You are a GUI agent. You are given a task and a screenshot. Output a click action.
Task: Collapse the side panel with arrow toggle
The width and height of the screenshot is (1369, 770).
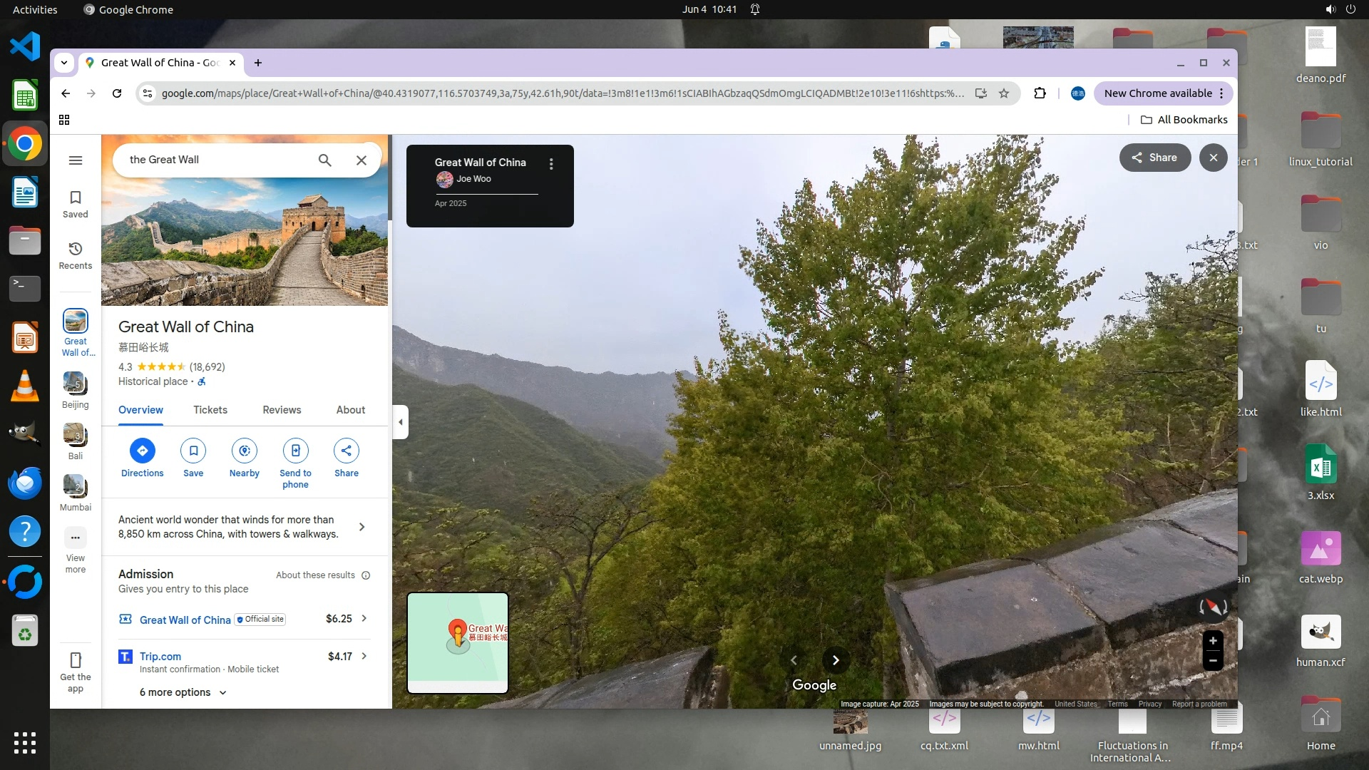[x=401, y=422]
